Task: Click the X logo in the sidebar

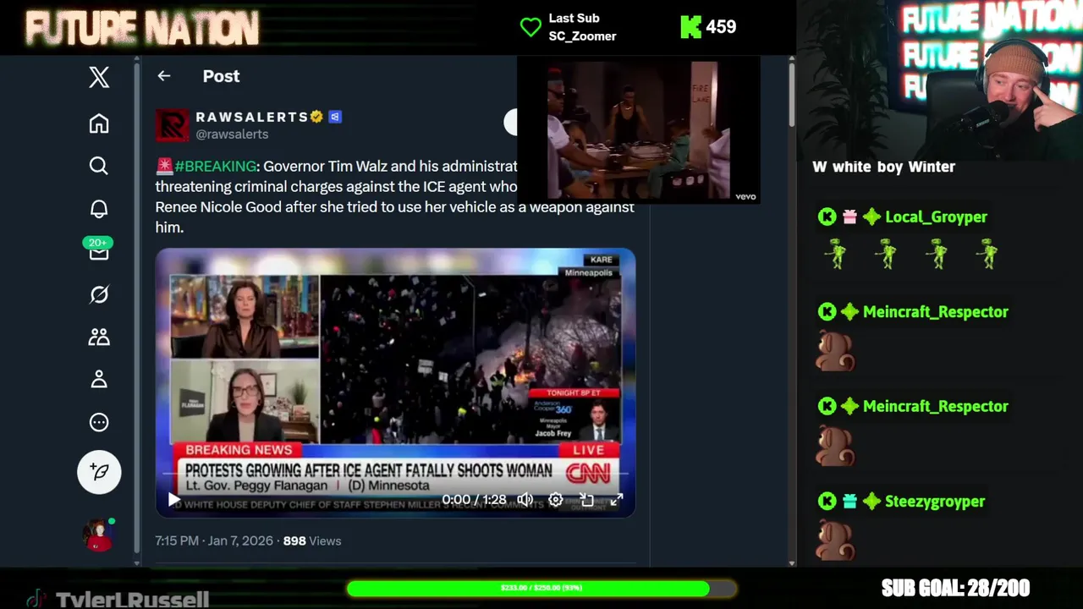Action: pyautogui.click(x=99, y=77)
